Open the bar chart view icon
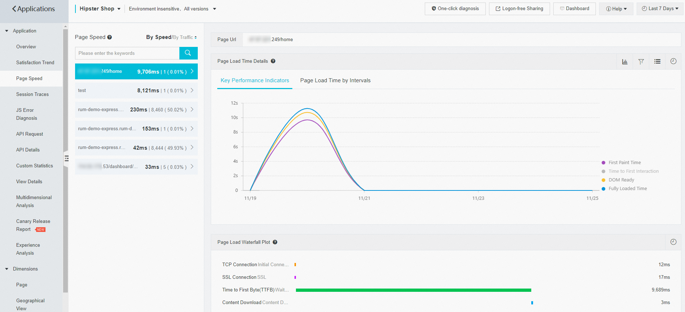 tap(625, 62)
